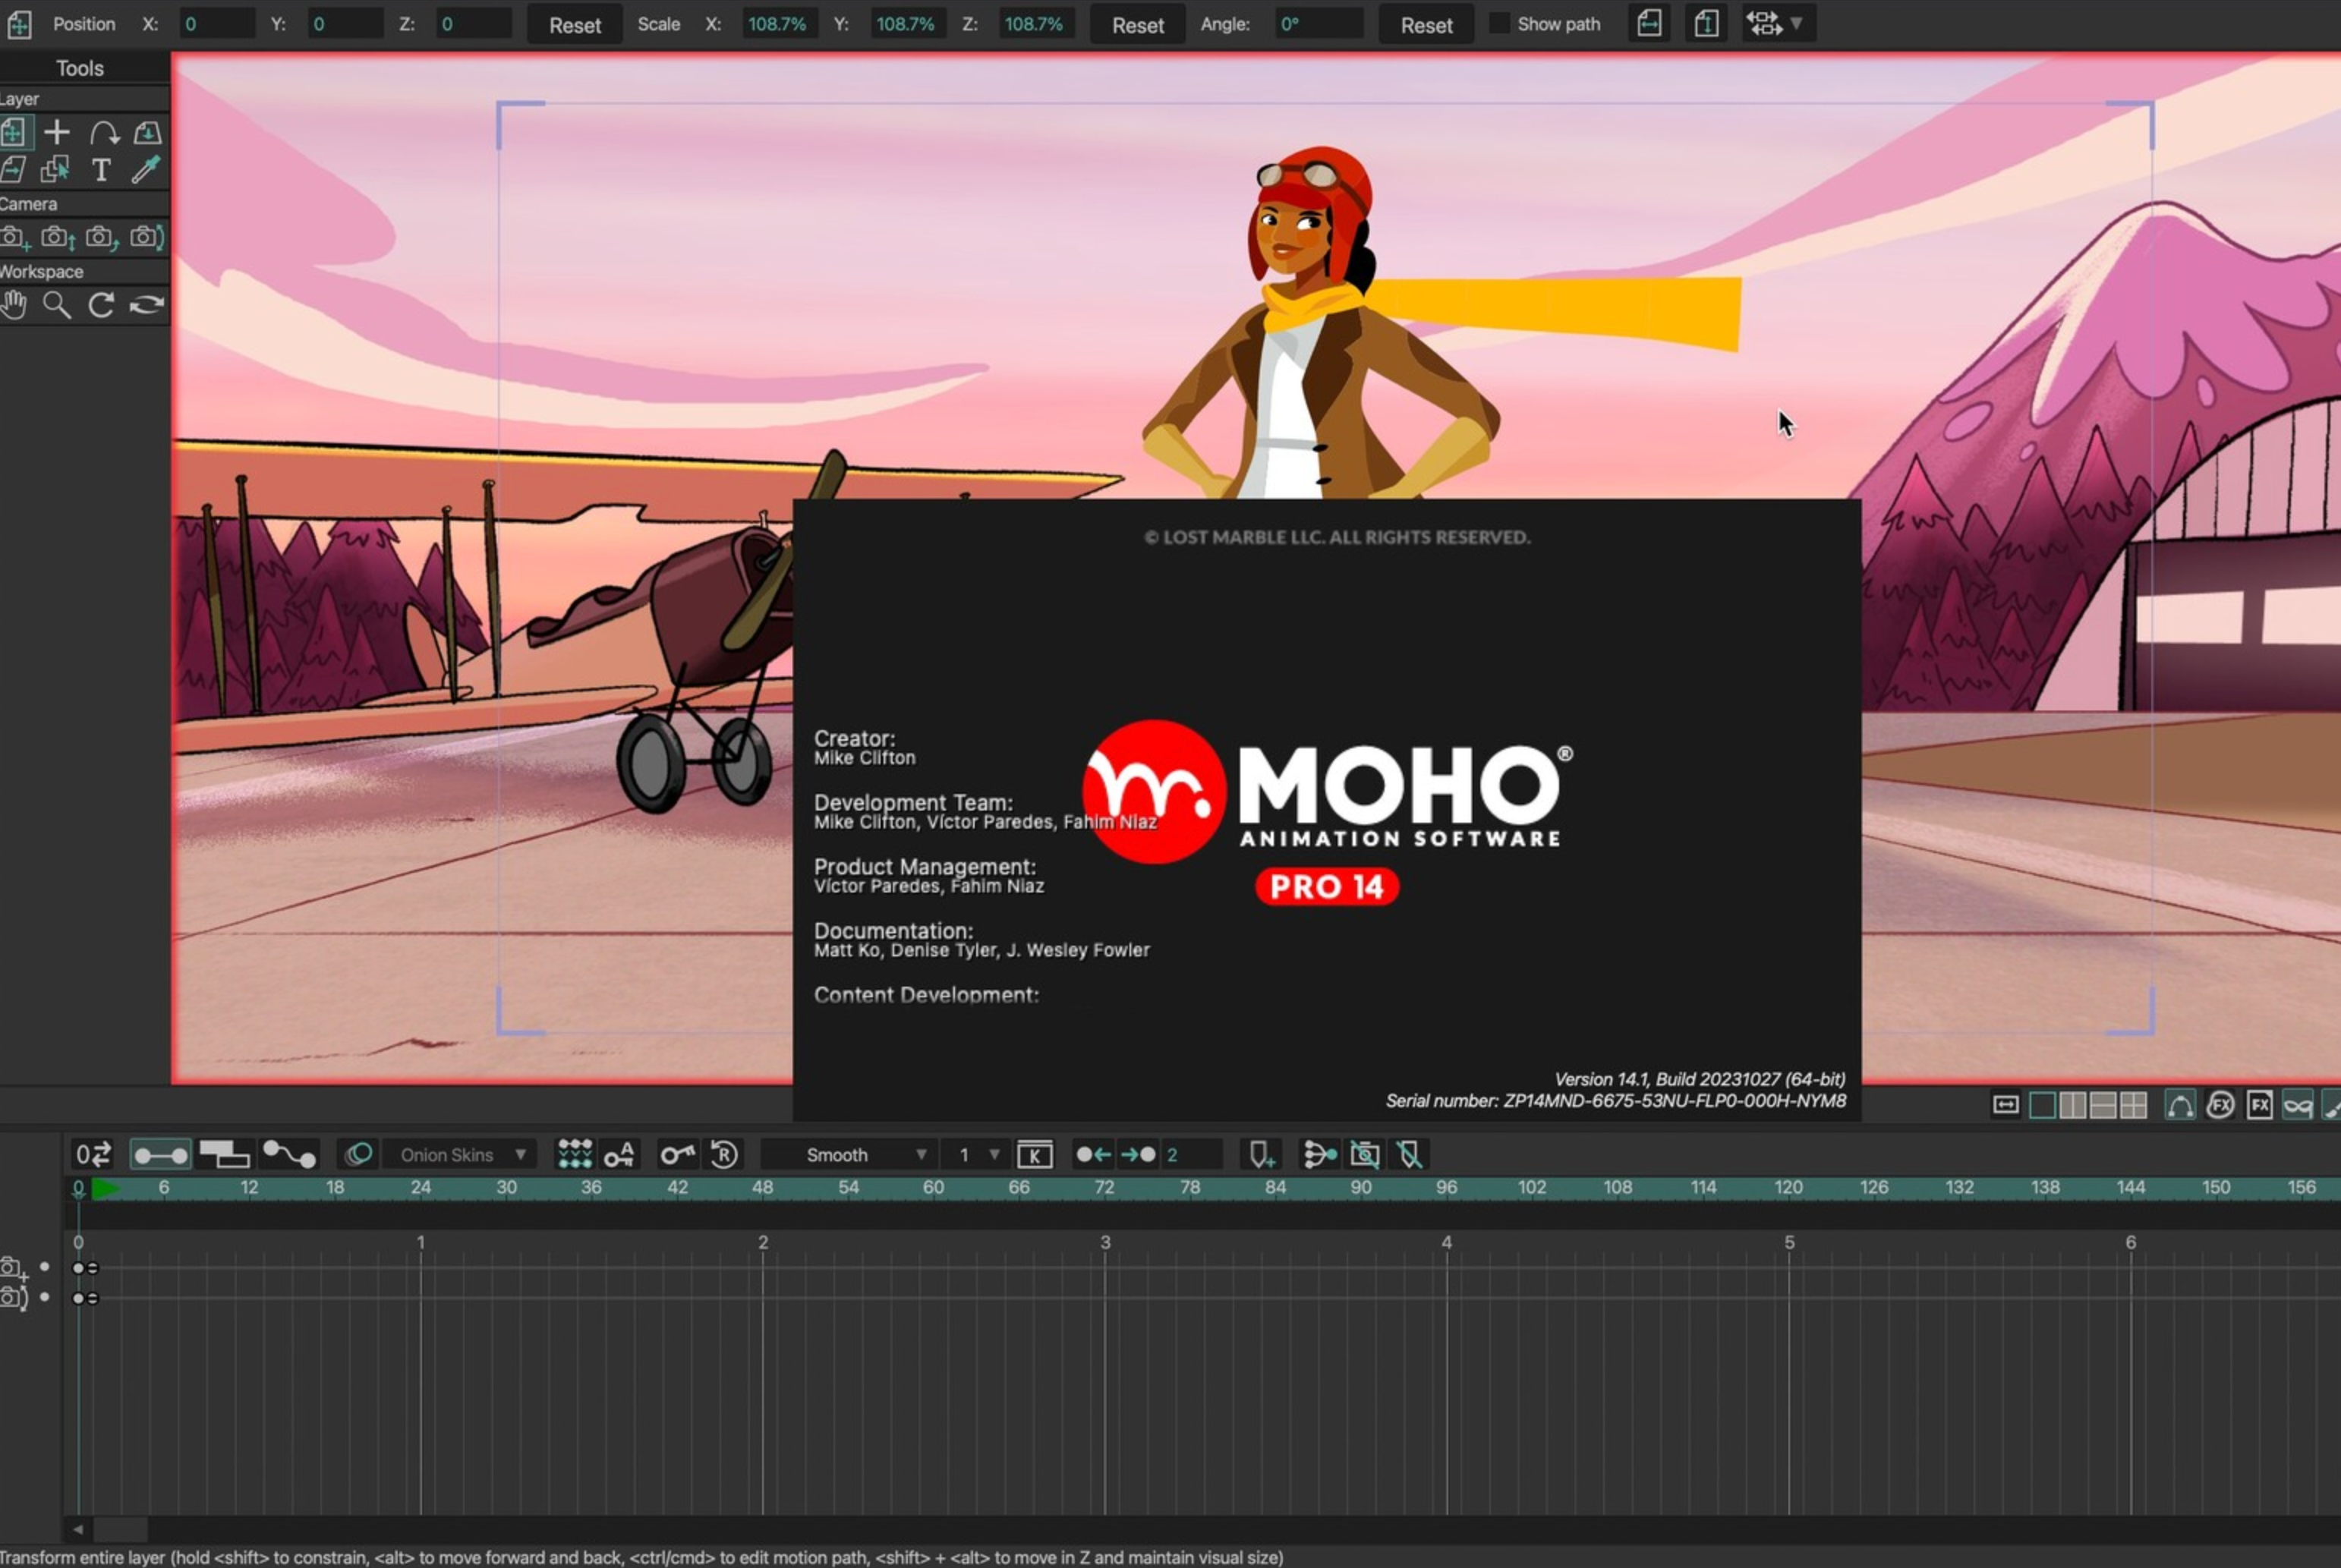The image size is (2341, 1568).
Task: Click the K keyframe box icon
Action: click(x=1034, y=1155)
